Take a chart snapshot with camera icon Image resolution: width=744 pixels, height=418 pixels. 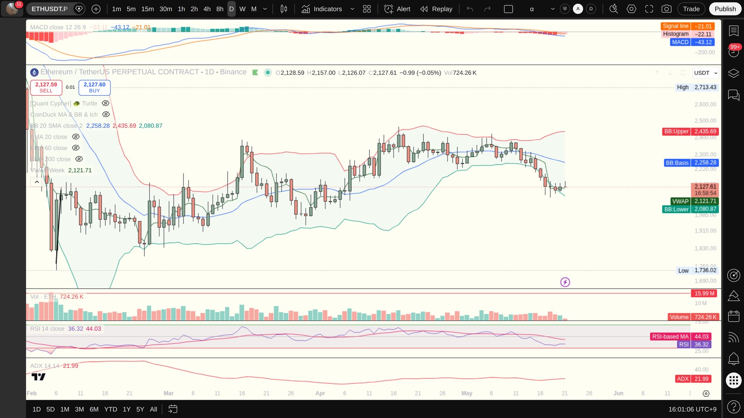point(666,9)
